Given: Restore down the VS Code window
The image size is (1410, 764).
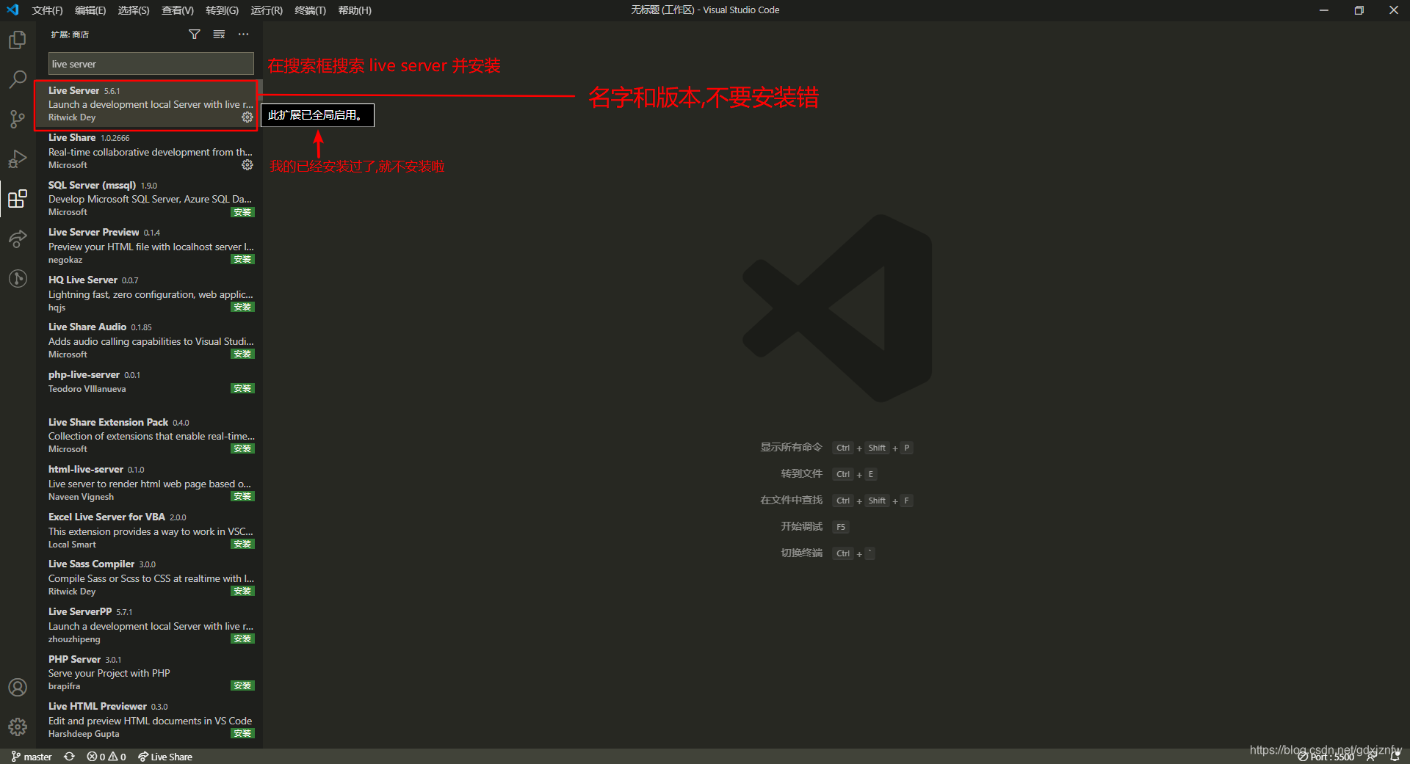Looking at the screenshot, I should pyautogui.click(x=1359, y=10).
